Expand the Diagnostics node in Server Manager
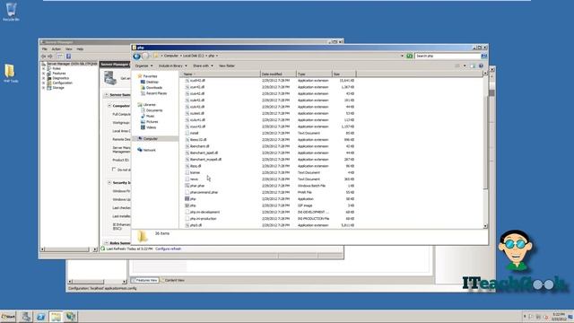Screen dimensions: 574x323 pyautogui.click(x=44, y=78)
